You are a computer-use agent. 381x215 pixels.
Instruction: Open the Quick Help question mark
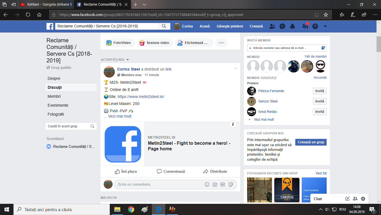pyautogui.click(x=315, y=26)
